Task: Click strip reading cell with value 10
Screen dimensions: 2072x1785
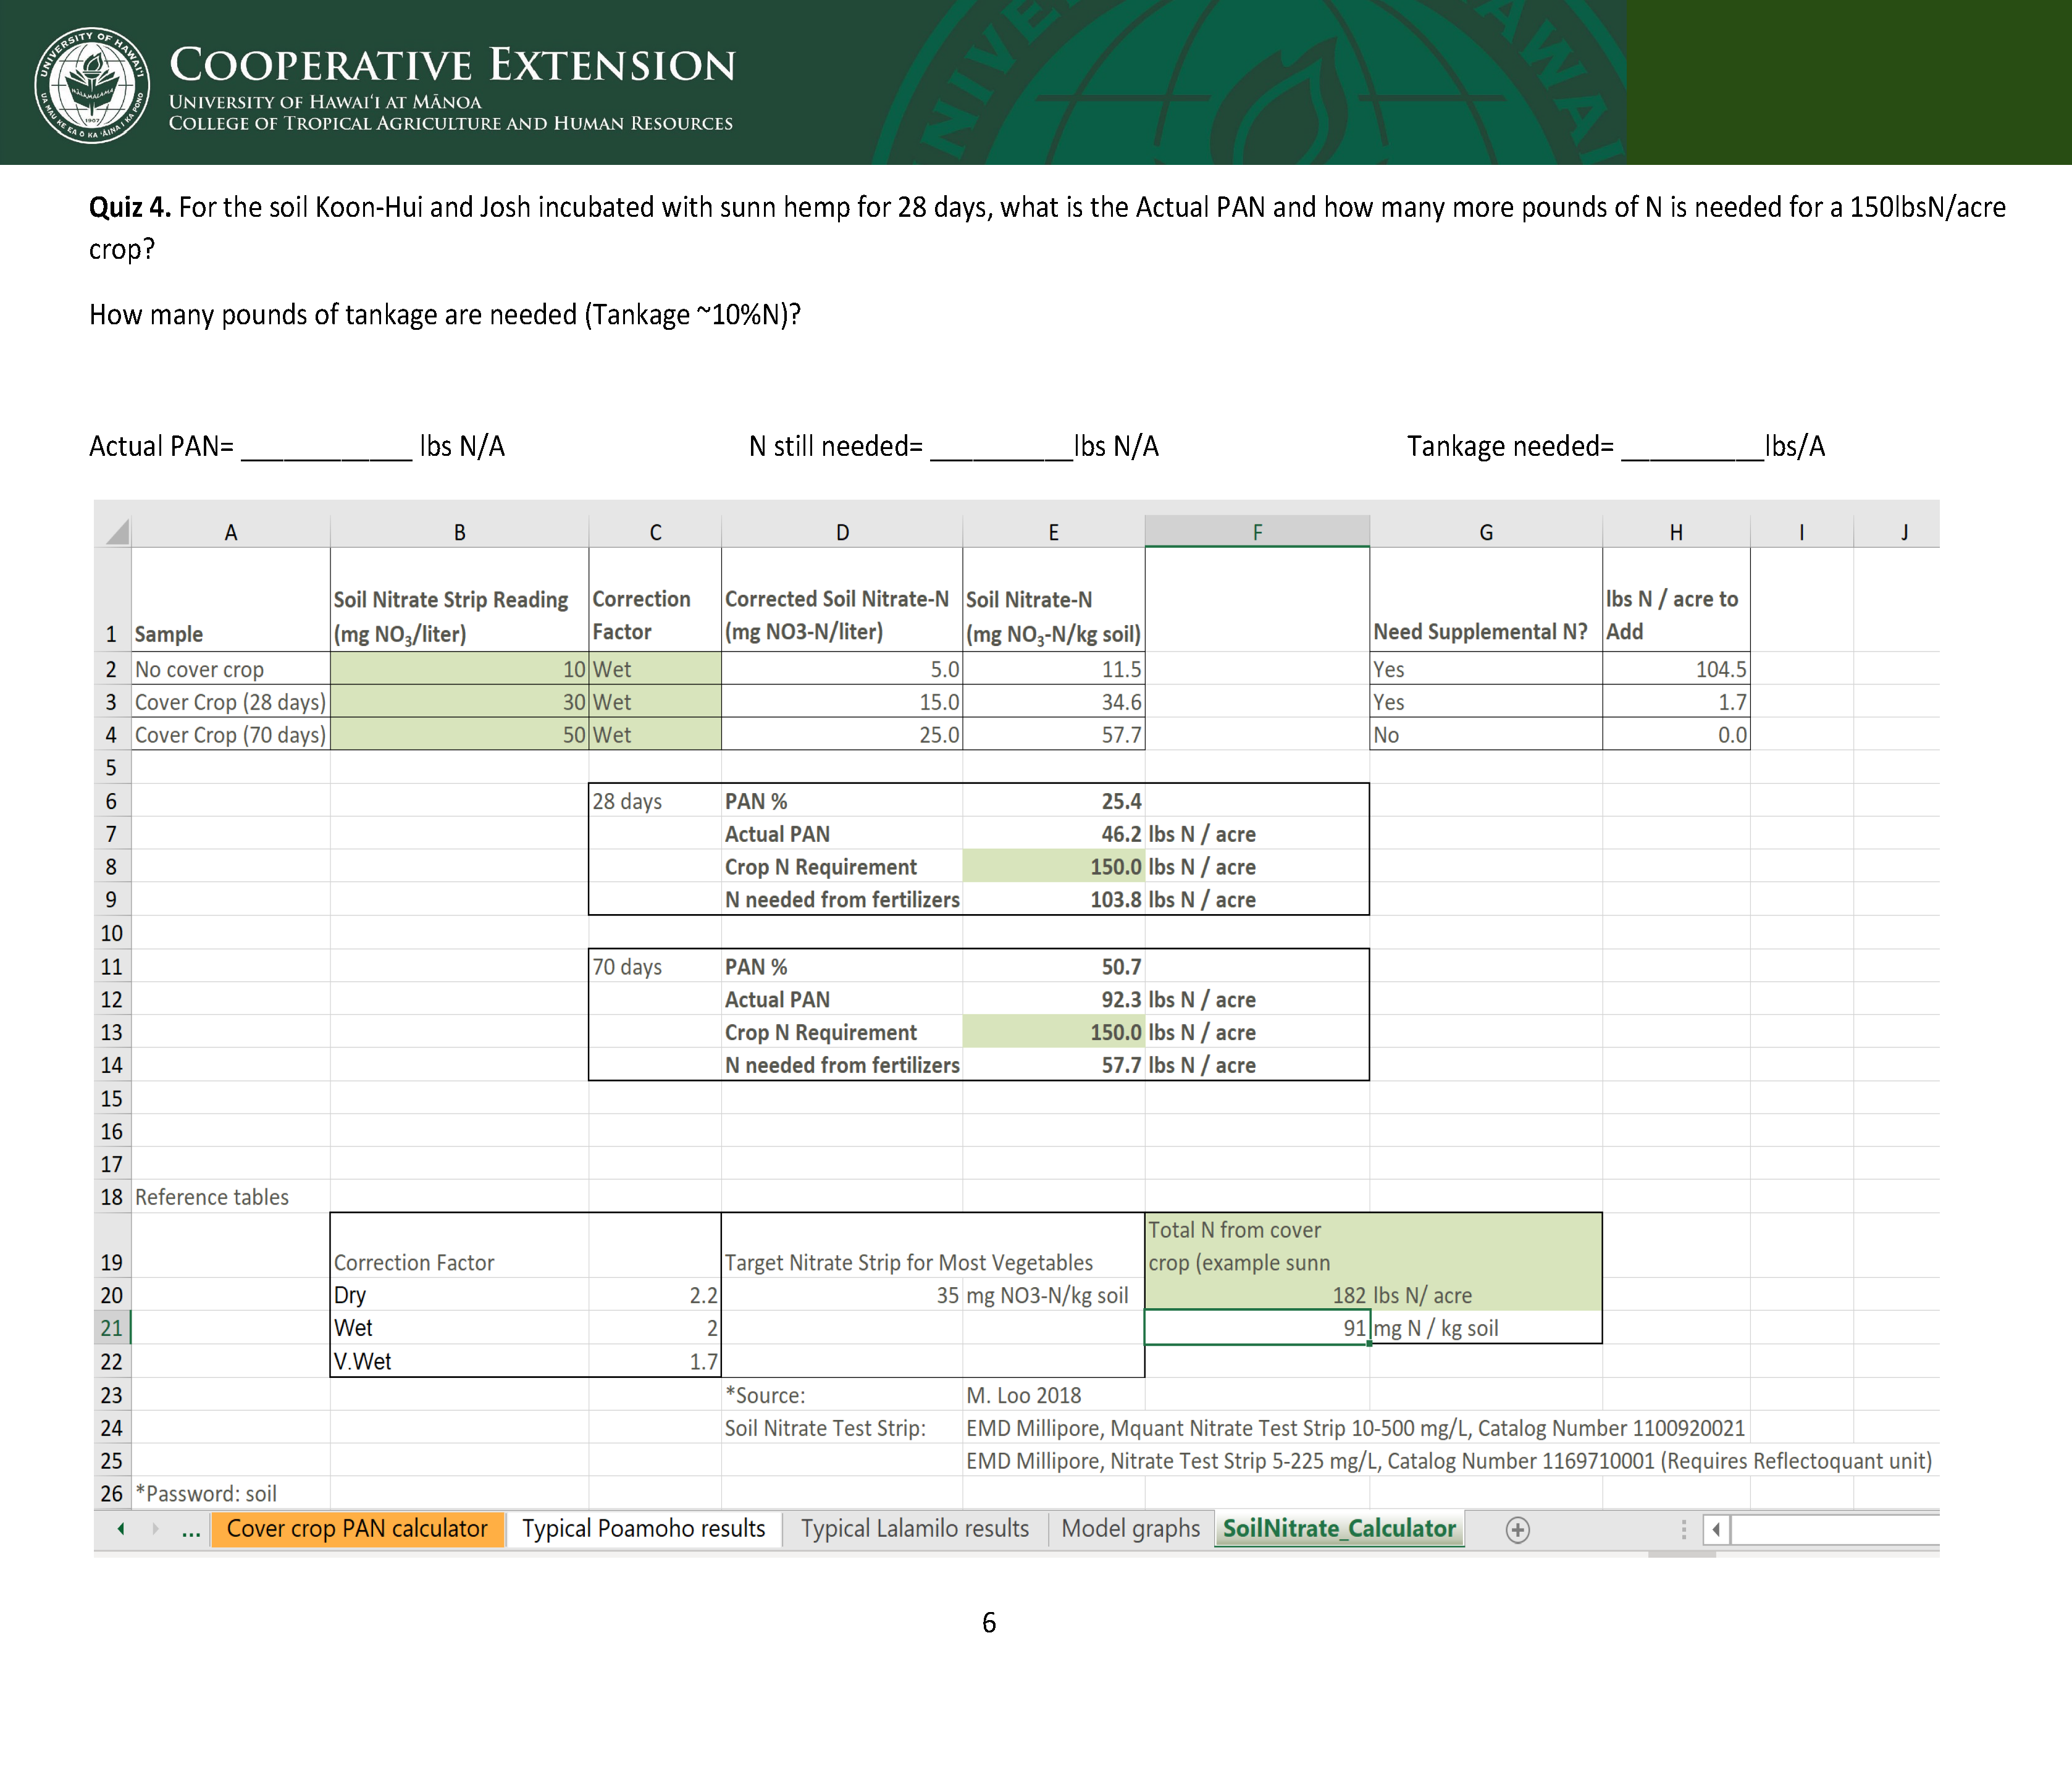Action: pyautogui.click(x=459, y=669)
